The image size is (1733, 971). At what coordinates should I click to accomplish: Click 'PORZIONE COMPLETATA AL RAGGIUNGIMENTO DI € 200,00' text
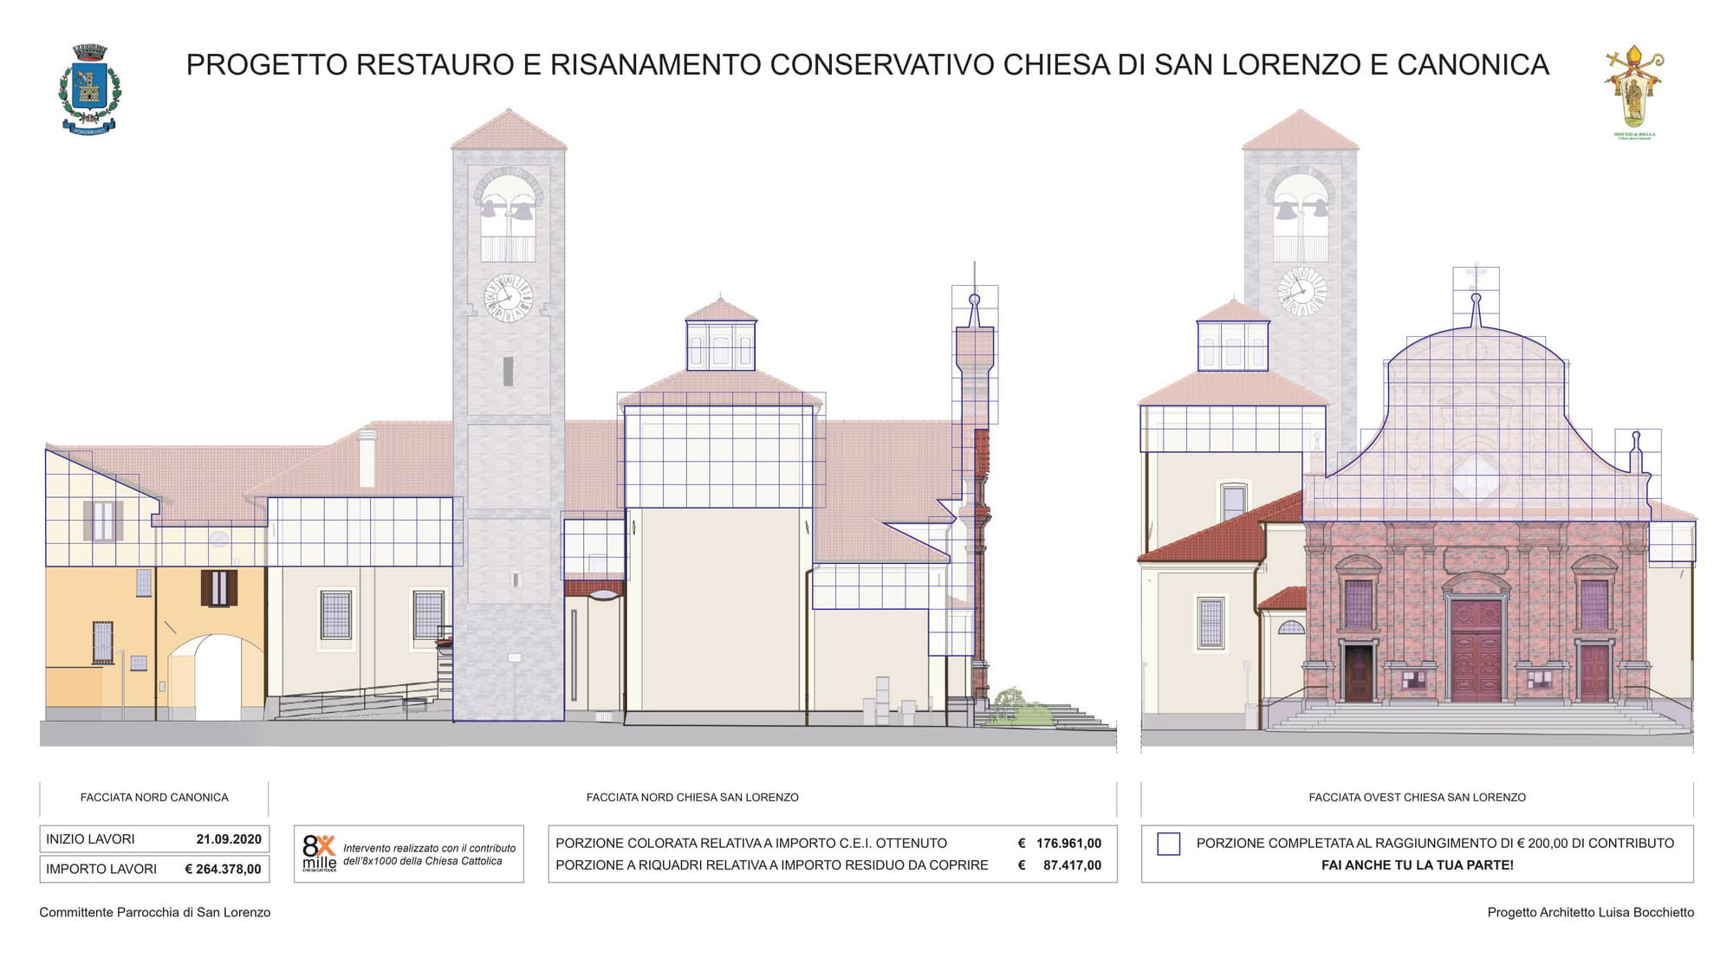coord(1435,843)
